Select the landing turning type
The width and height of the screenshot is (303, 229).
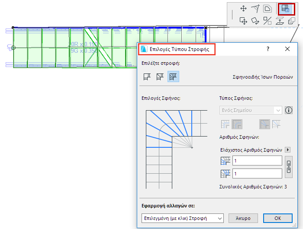click(x=147, y=76)
